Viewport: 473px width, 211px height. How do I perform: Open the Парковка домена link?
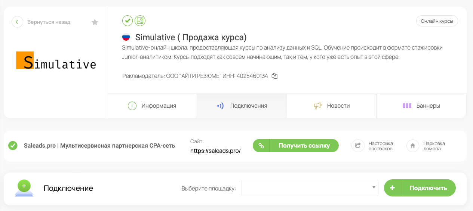pos(434,146)
